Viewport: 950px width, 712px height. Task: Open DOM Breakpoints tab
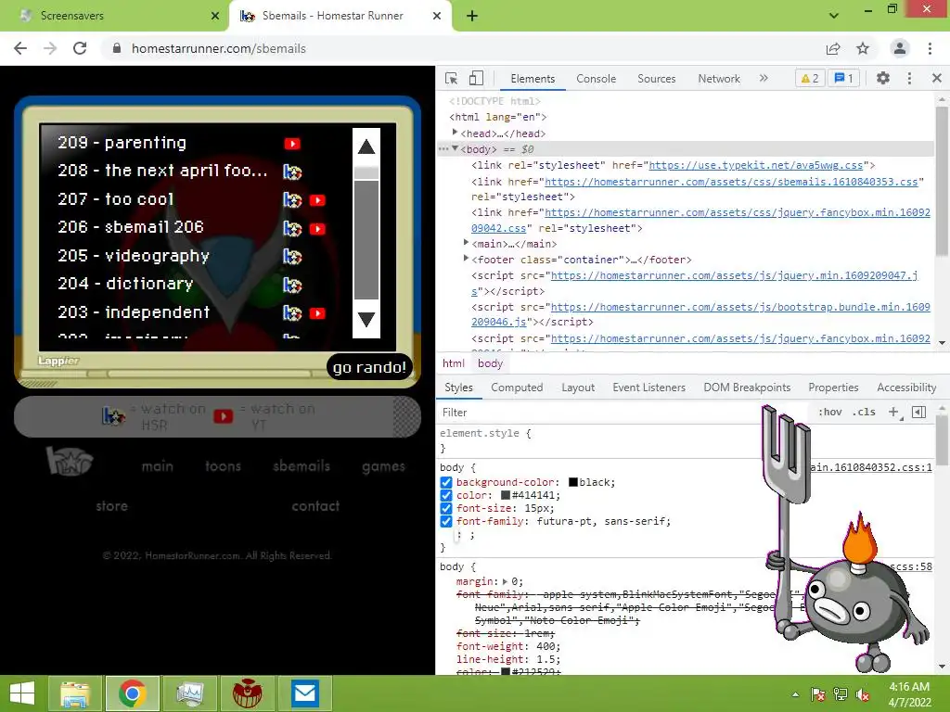(x=747, y=388)
